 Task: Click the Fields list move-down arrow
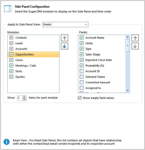135,46
